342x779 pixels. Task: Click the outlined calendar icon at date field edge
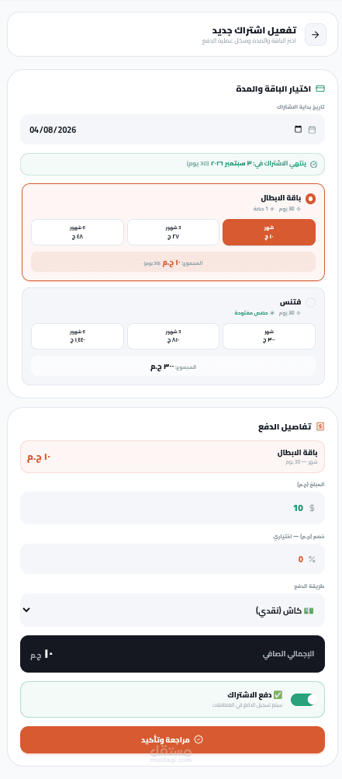(313, 130)
